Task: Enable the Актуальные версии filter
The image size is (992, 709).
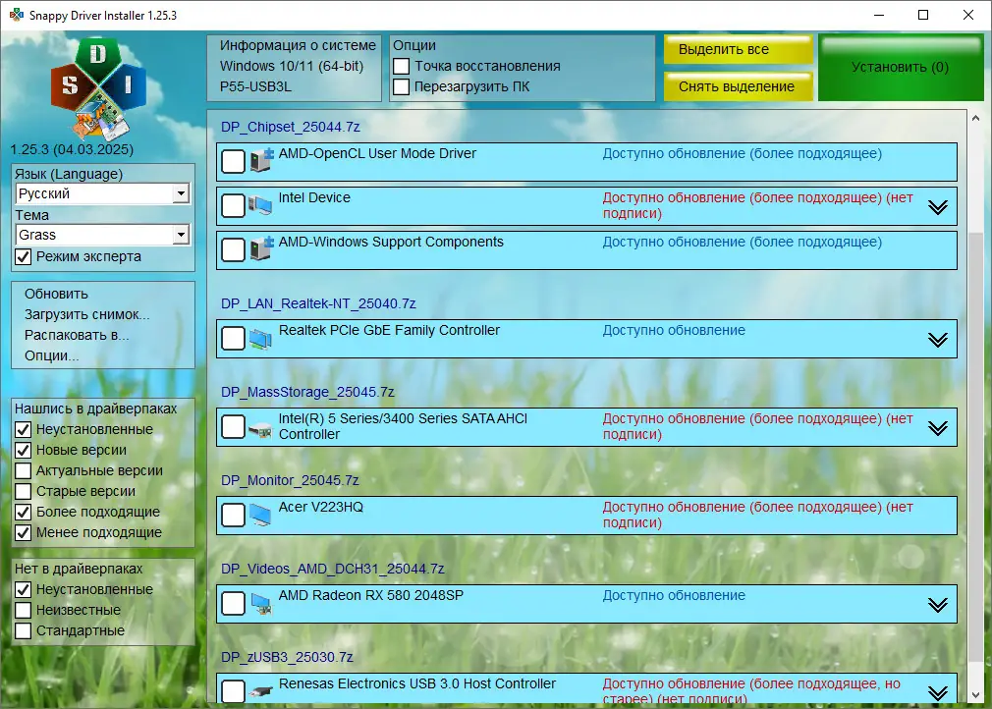Action: [23, 470]
